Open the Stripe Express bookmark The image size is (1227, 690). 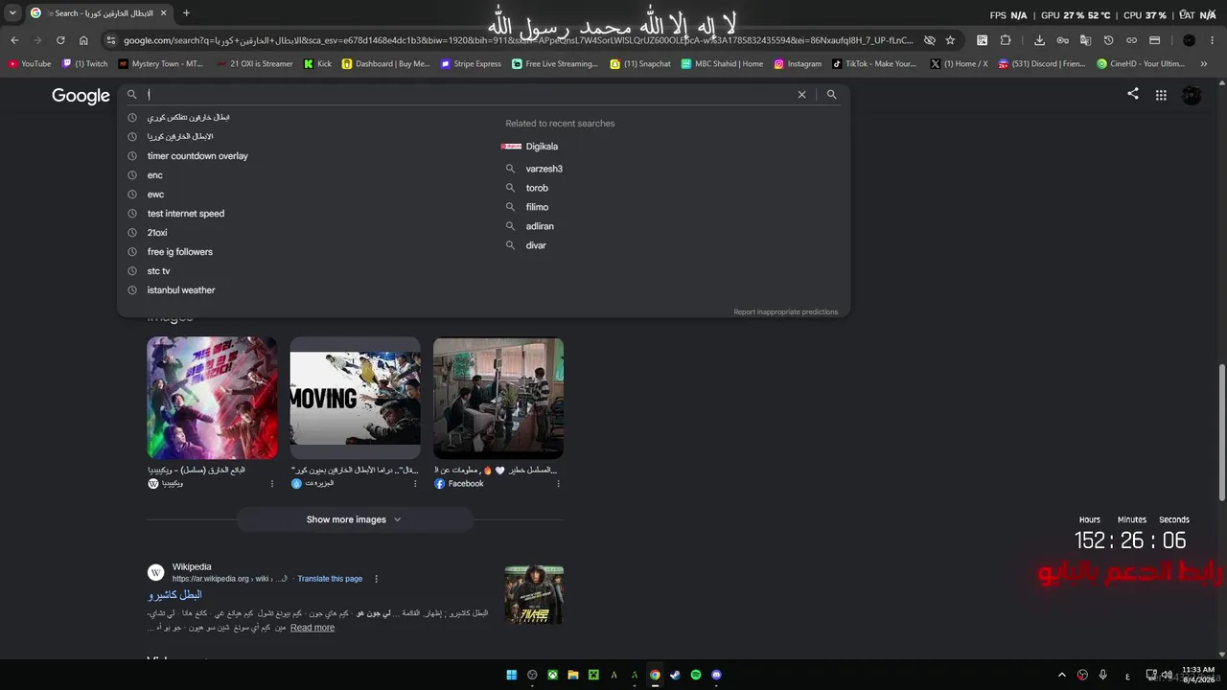[x=471, y=64]
